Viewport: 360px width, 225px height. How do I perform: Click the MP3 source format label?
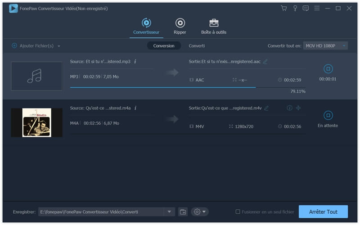coord(74,76)
